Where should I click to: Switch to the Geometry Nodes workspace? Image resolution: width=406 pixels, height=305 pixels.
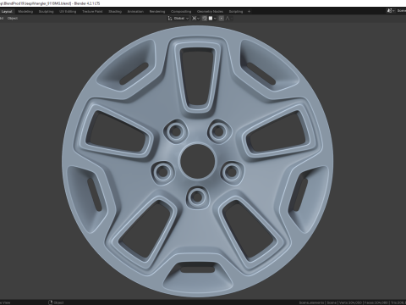pyautogui.click(x=210, y=12)
